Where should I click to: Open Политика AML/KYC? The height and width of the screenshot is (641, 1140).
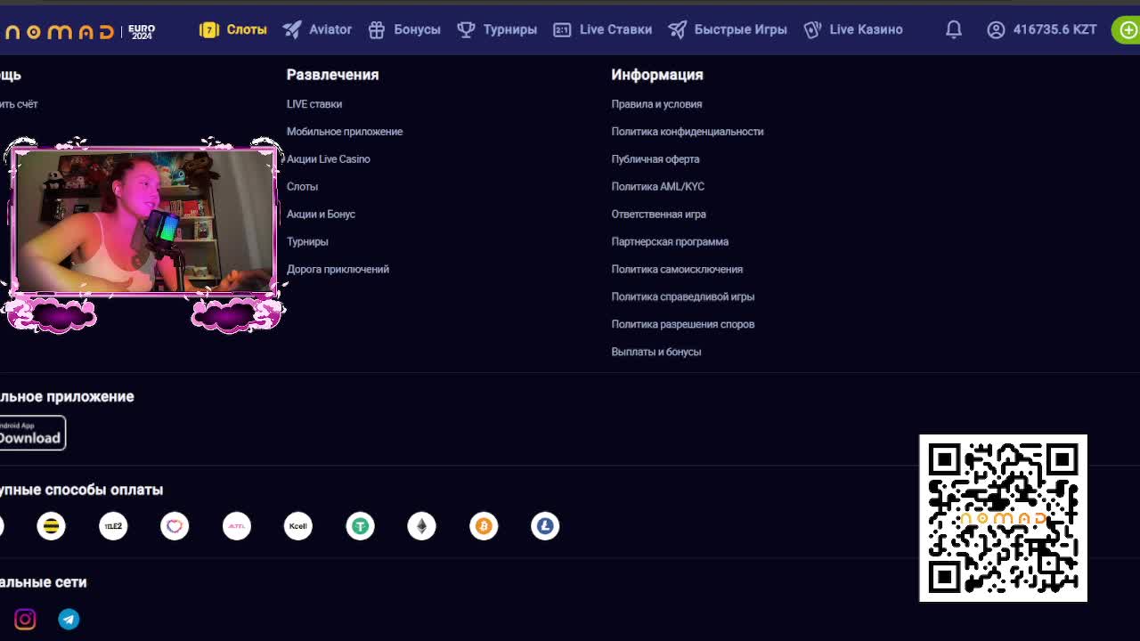657,187
